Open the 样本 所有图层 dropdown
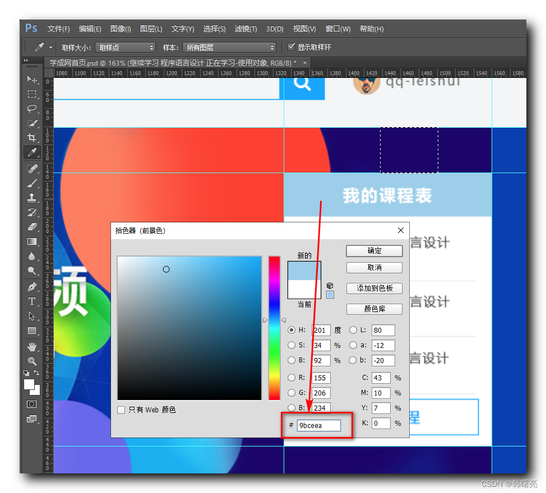 click(x=229, y=47)
